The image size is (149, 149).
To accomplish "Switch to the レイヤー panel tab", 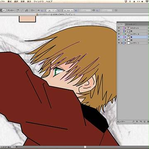I will point(120,24).
